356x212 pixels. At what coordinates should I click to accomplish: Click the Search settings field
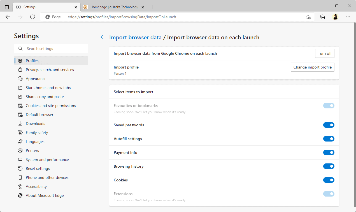(51, 48)
